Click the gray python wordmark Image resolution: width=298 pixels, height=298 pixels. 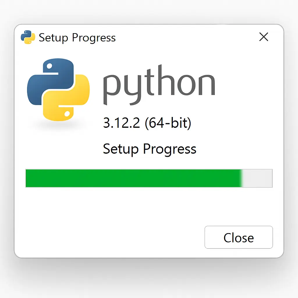click(159, 86)
